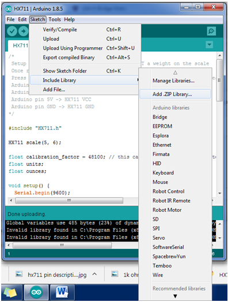Open the Help menu

(70, 20)
